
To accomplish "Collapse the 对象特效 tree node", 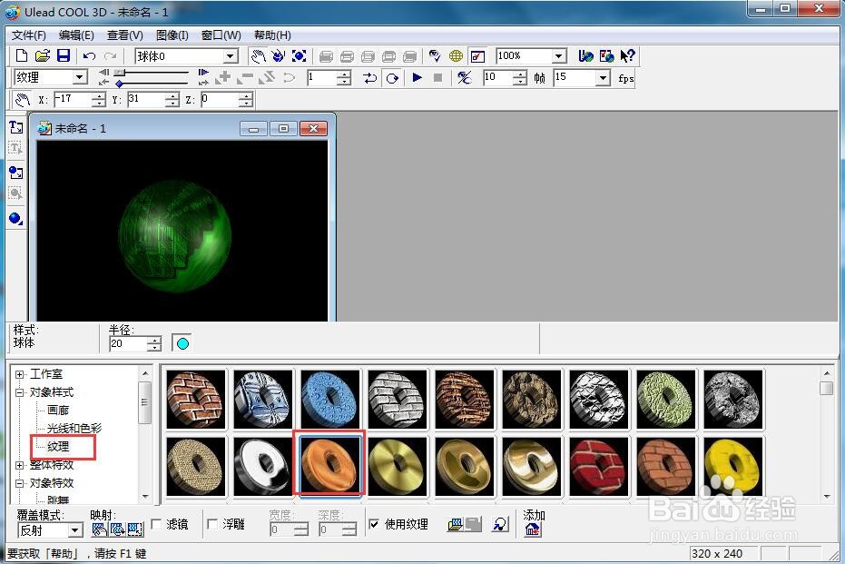I will [19, 483].
